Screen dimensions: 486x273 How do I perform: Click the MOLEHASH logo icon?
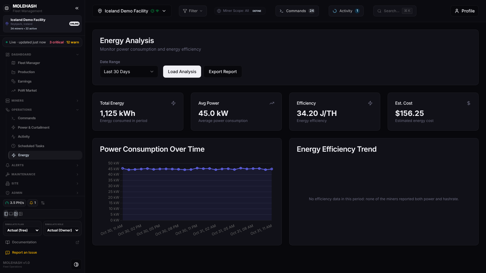7,8
